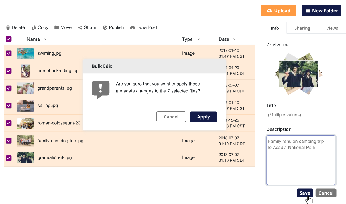Click Cancel in the Bulk Edit dialog
The image size is (346, 204).
pos(171,117)
